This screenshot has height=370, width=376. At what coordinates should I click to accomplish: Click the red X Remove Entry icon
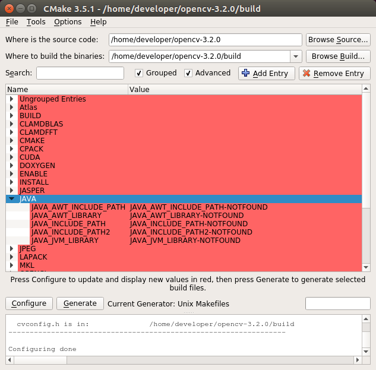tap(307, 73)
